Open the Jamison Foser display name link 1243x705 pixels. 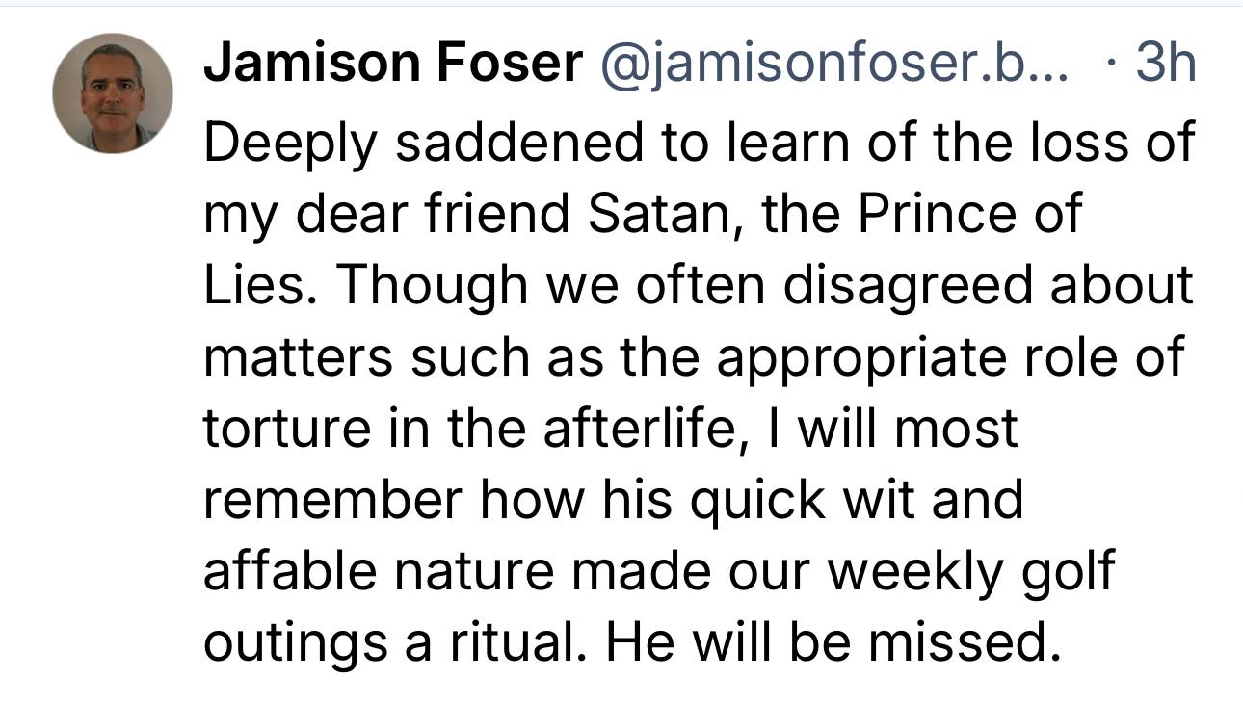click(393, 65)
